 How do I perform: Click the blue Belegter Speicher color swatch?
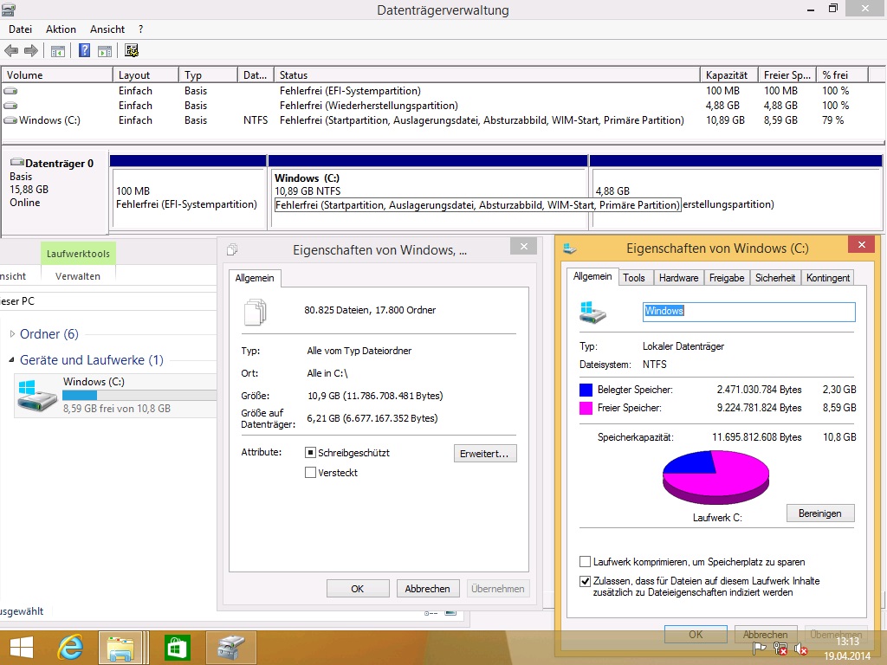(586, 390)
